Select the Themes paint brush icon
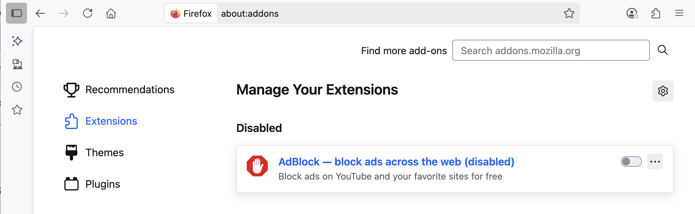Image resolution: width=695 pixels, height=214 pixels. coord(71,152)
